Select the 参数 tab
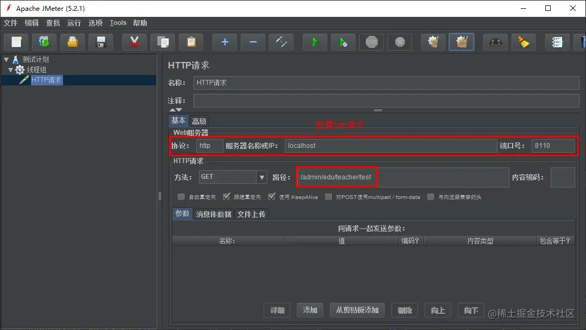Viewport: 586px width, 330px height. [183, 214]
